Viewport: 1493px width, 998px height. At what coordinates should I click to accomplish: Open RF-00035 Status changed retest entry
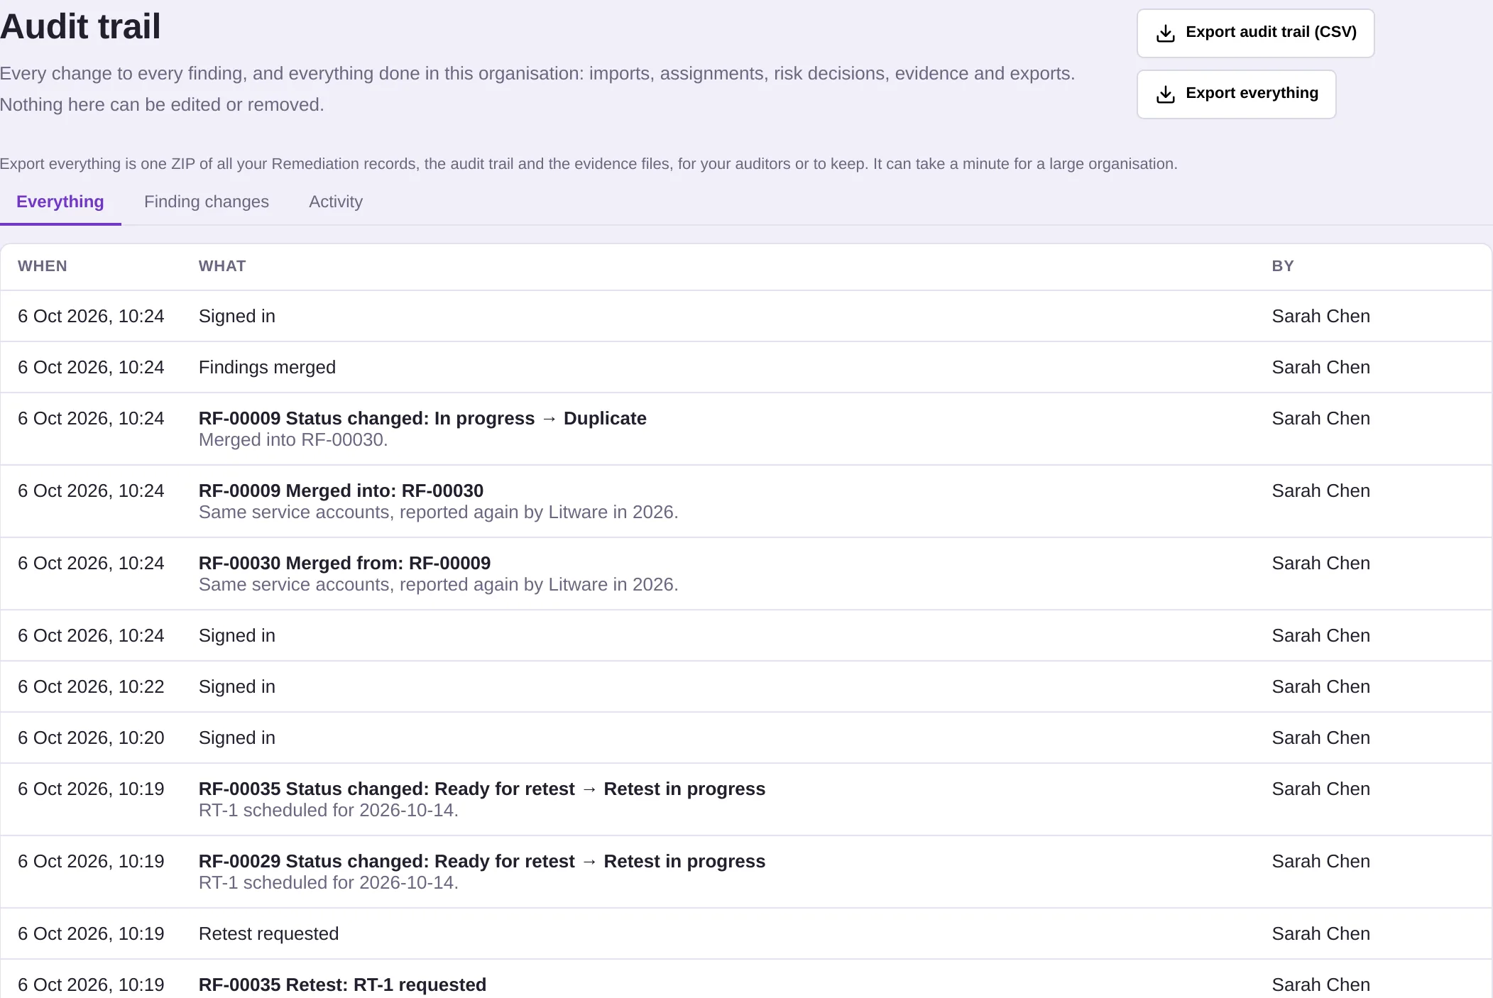pyautogui.click(x=745, y=799)
